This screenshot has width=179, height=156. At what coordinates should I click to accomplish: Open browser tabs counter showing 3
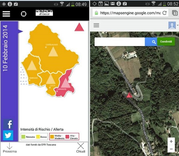175,13
